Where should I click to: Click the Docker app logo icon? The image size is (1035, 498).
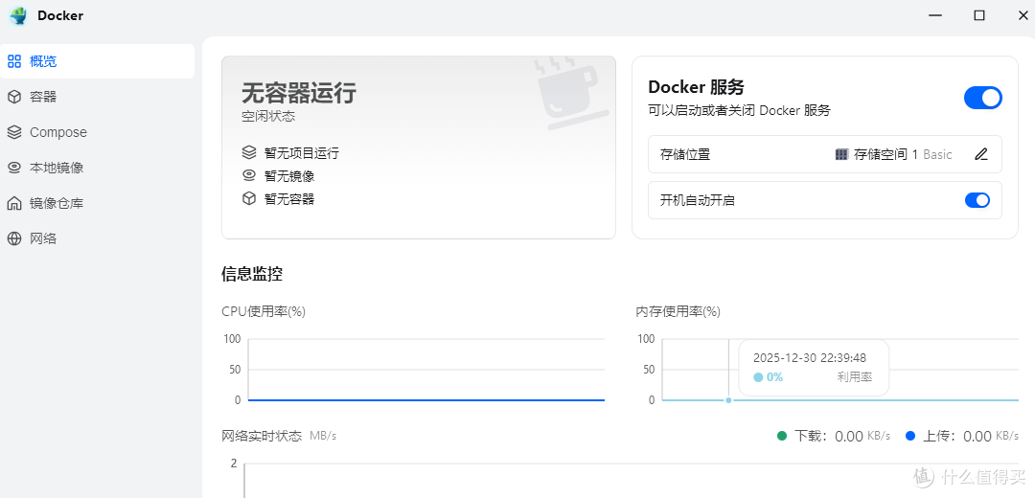coord(18,16)
